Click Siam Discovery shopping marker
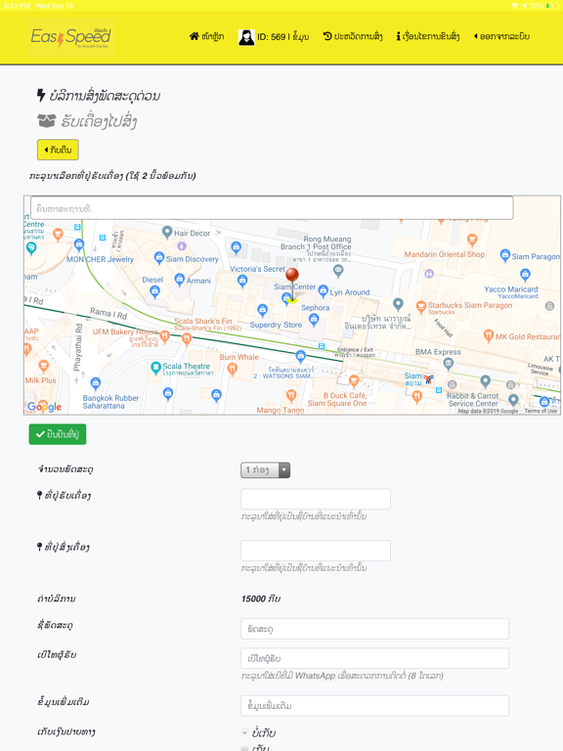 159,258
